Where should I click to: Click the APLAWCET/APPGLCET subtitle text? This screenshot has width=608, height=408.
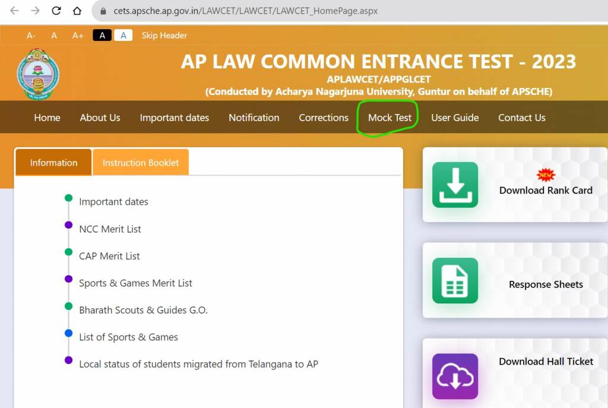click(x=378, y=79)
